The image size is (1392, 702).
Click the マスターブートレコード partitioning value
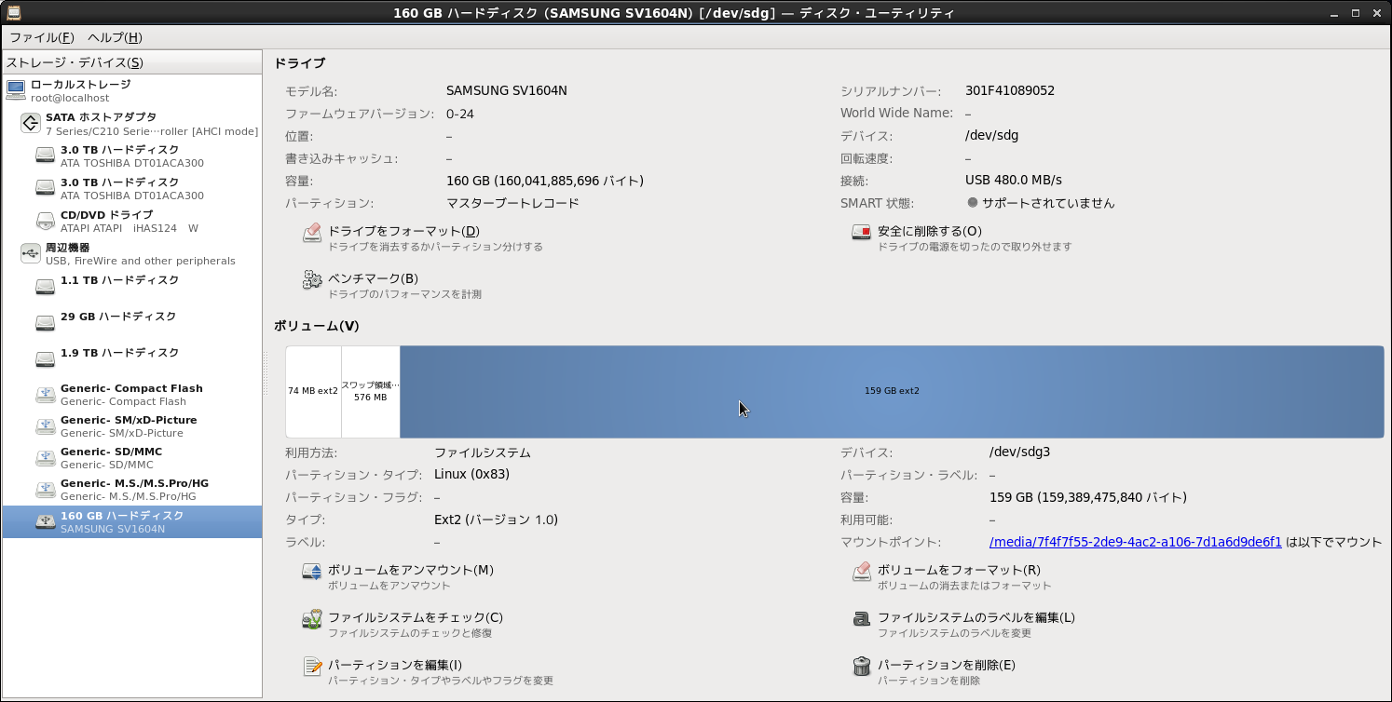click(x=512, y=203)
